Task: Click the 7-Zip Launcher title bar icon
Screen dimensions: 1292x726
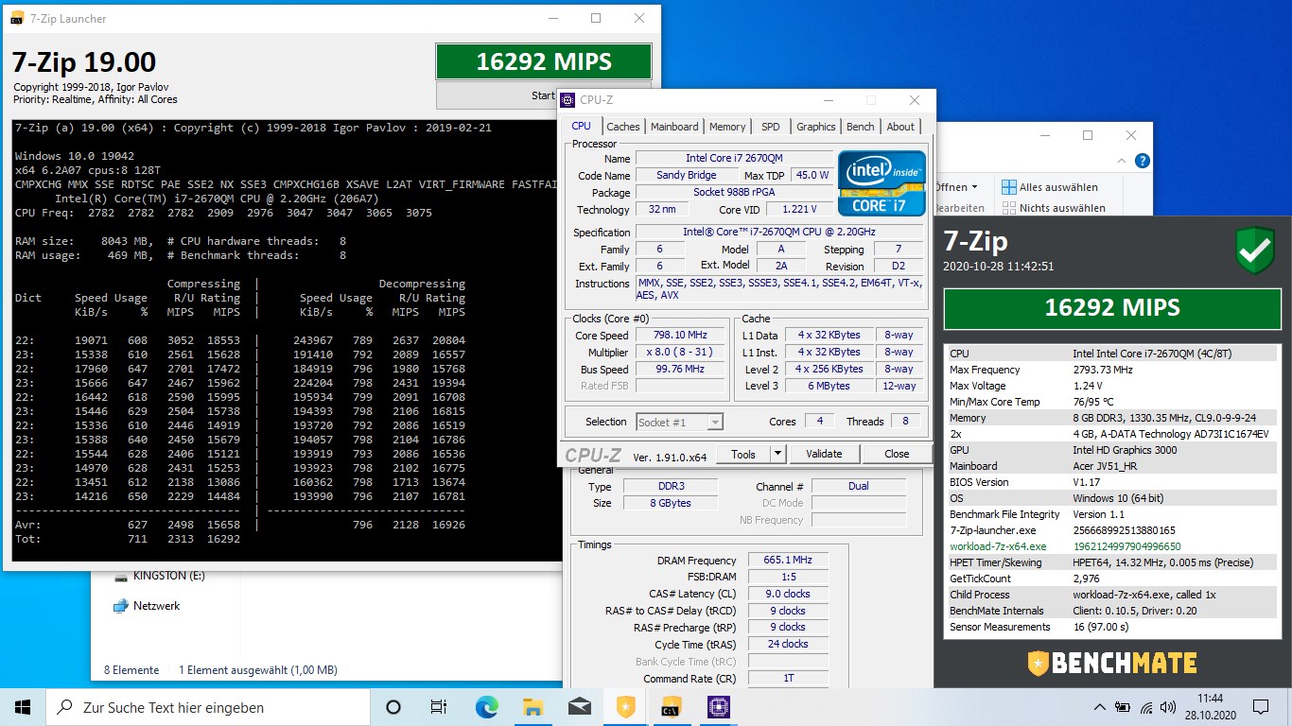Action: click(x=17, y=18)
